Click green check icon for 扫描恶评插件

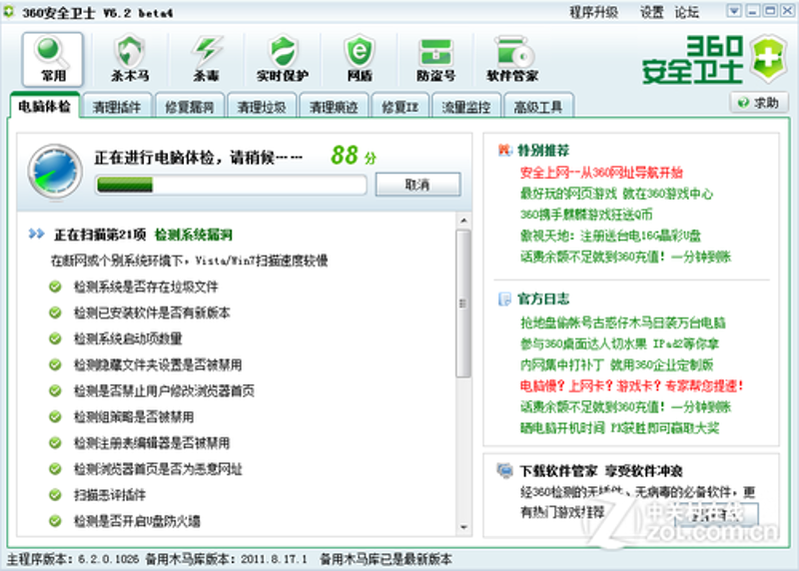55,494
